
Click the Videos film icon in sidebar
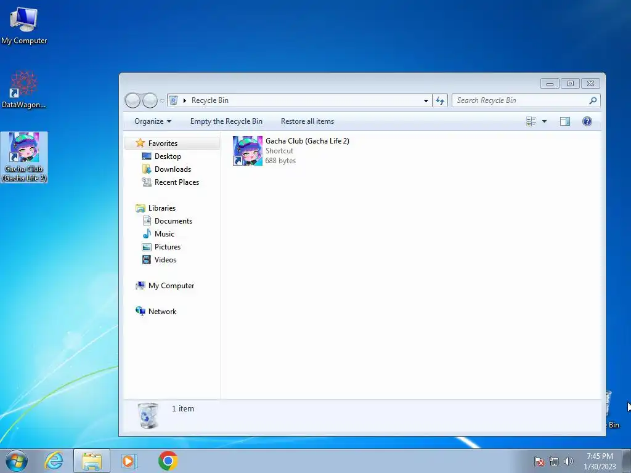coord(147,260)
